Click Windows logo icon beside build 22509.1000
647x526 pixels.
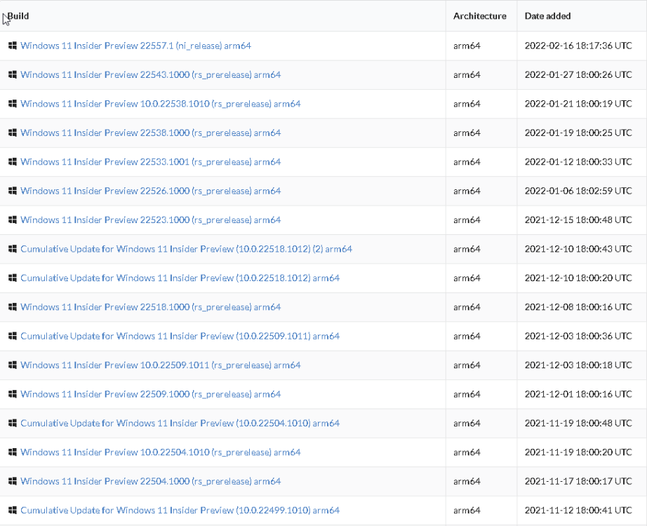click(13, 394)
